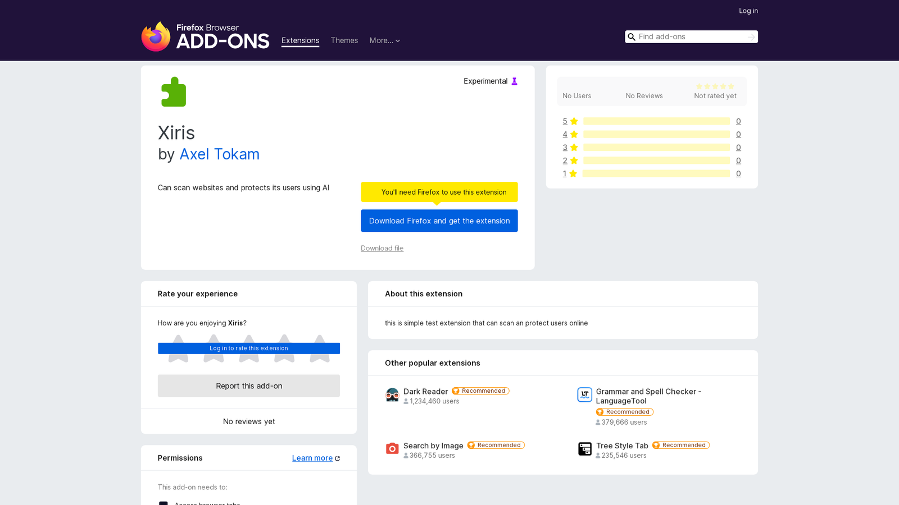Viewport: 899px width, 505px height.
Task: Click the 3-star rating bar
Action: click(656, 148)
